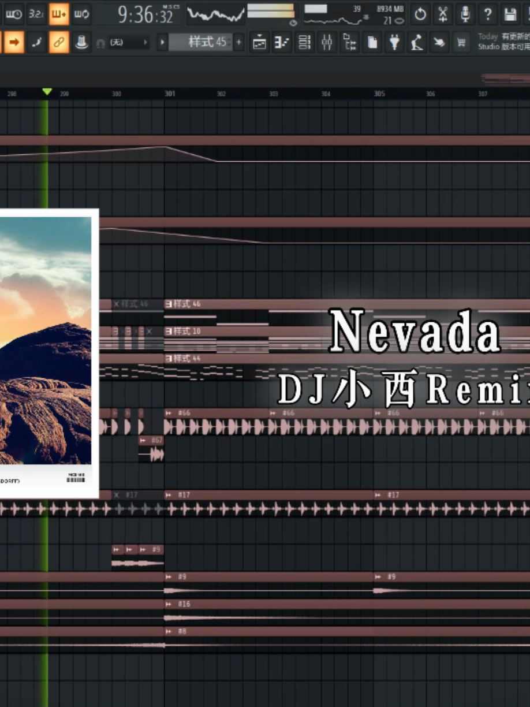The image size is (530, 707).
Task: Click the green playhead marker
Action: pyautogui.click(x=47, y=92)
